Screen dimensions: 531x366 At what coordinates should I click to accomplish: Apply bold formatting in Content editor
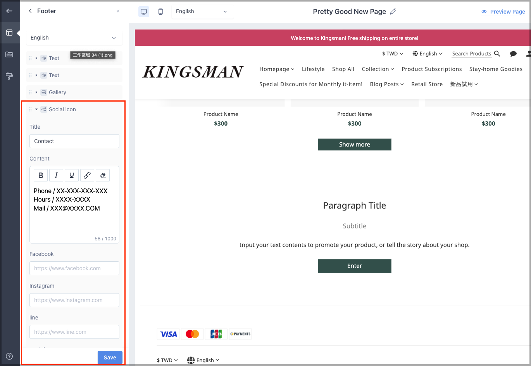coord(41,175)
